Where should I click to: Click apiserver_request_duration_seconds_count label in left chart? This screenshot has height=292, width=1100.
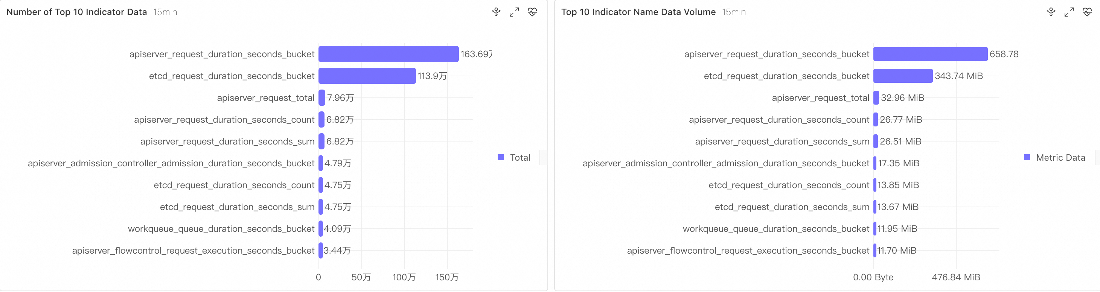[x=224, y=120]
